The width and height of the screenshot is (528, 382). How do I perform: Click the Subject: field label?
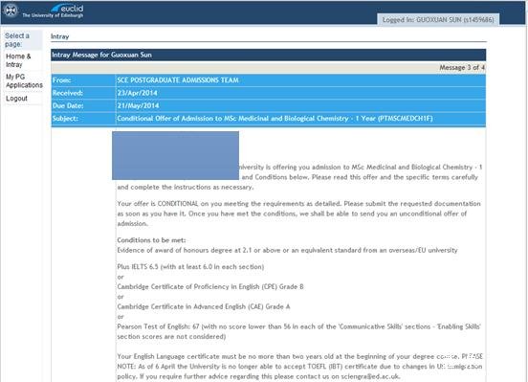click(65, 119)
